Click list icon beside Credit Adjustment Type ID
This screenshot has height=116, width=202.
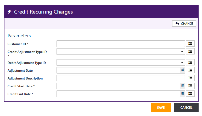[x=190, y=52]
